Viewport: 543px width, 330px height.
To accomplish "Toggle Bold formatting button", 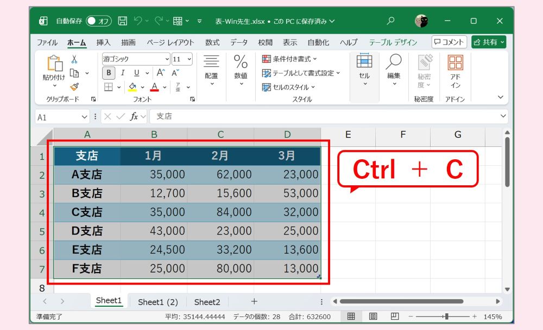I will (x=109, y=73).
